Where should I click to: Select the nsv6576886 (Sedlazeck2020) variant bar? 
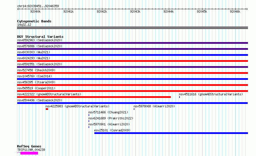pos(132,49)
